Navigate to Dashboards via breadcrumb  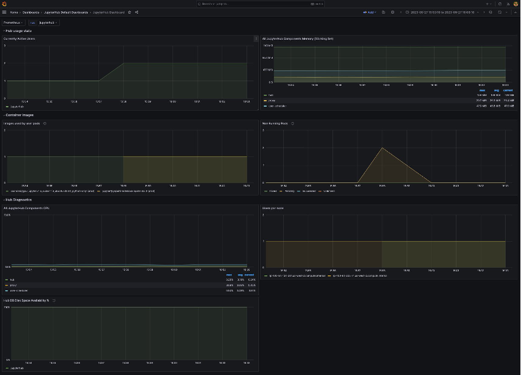pyautogui.click(x=30, y=12)
